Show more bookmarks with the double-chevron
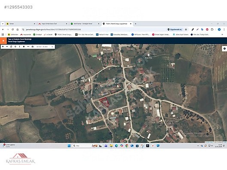This screenshot has height=170, width=227. click(x=222, y=34)
